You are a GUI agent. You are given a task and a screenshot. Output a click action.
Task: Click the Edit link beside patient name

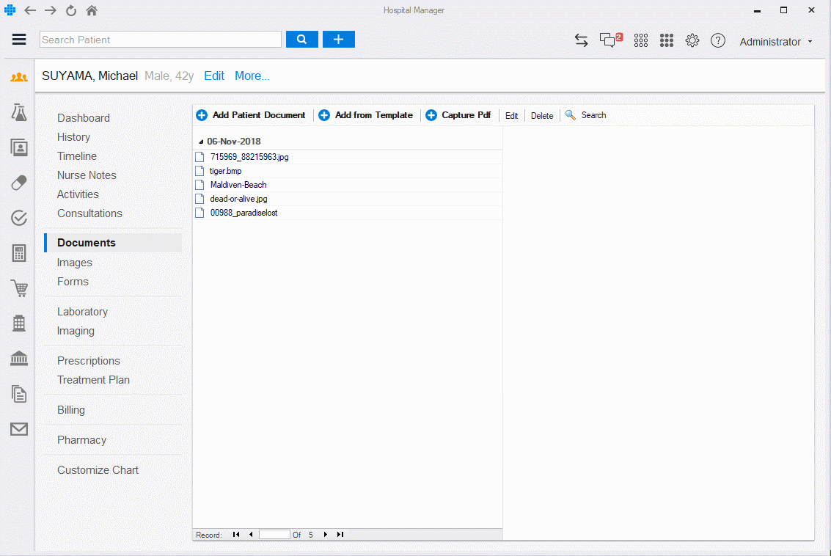[214, 76]
